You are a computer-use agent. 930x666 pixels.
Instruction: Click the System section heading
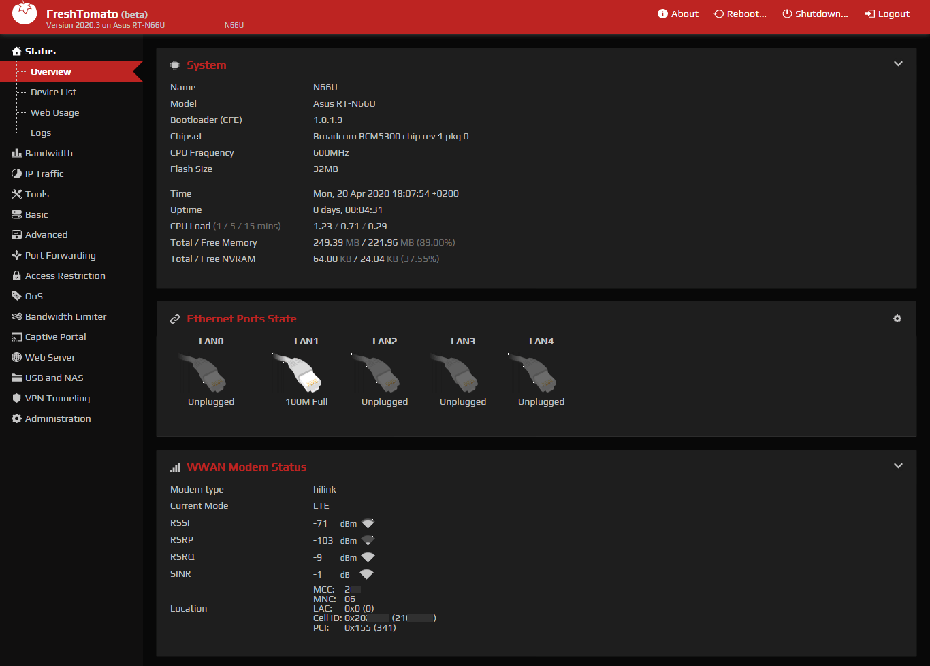pyautogui.click(x=206, y=65)
